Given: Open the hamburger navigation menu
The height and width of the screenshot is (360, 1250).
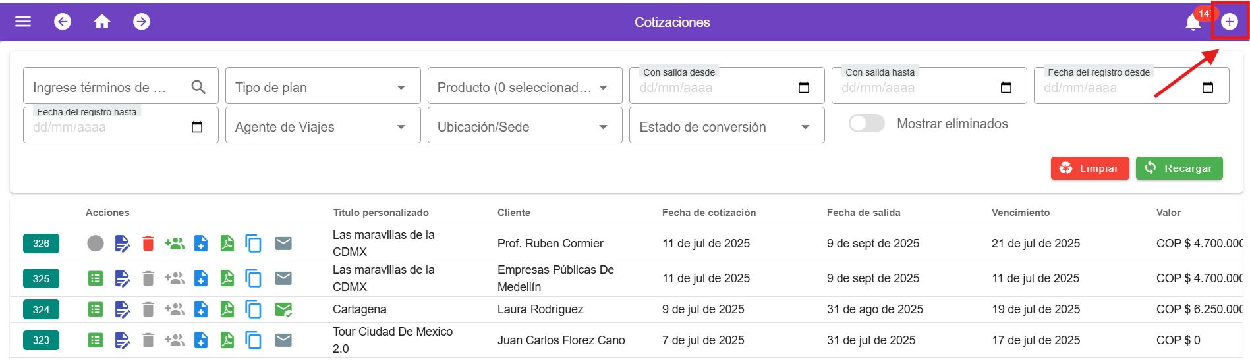Looking at the screenshot, I should click(23, 22).
